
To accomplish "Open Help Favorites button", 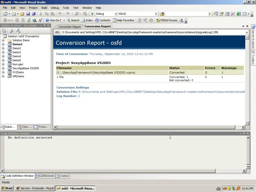I will pyautogui.click(x=123, y=20).
